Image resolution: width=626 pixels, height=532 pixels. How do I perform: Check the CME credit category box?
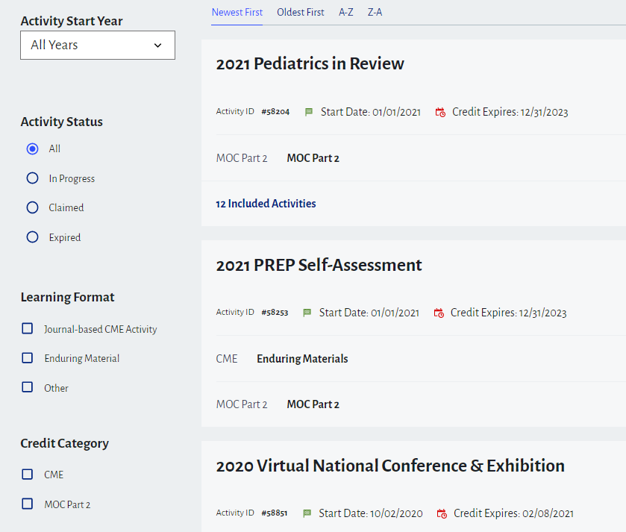(28, 474)
